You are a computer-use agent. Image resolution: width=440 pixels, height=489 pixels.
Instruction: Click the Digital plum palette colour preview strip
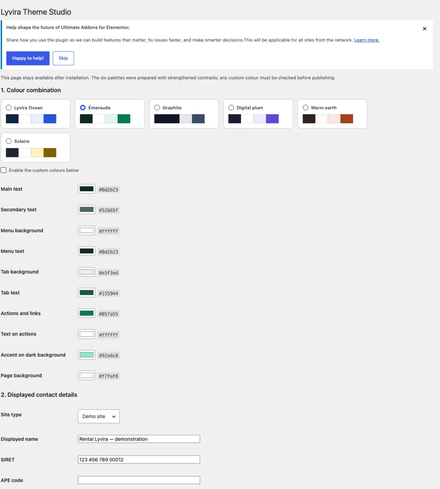[x=254, y=119]
